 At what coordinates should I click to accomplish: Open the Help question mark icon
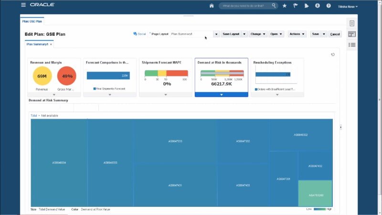click(329, 6)
